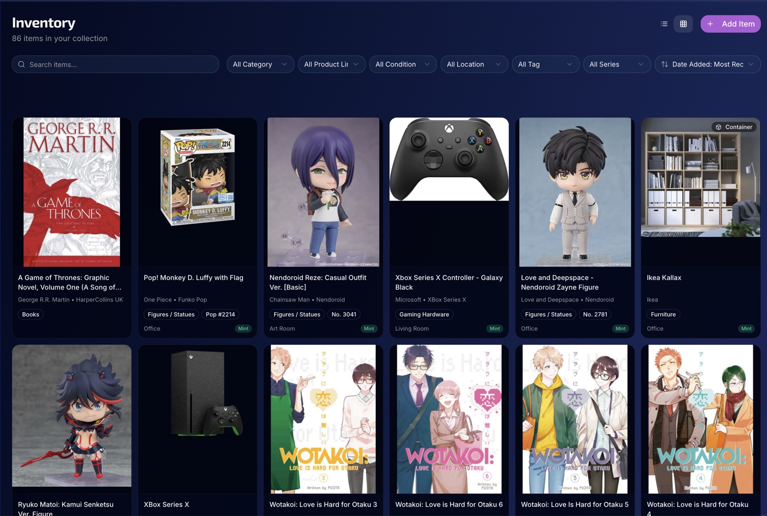Image resolution: width=767 pixels, height=516 pixels.
Task: Open Wotakoi volume 3 cover
Action: coord(324,419)
